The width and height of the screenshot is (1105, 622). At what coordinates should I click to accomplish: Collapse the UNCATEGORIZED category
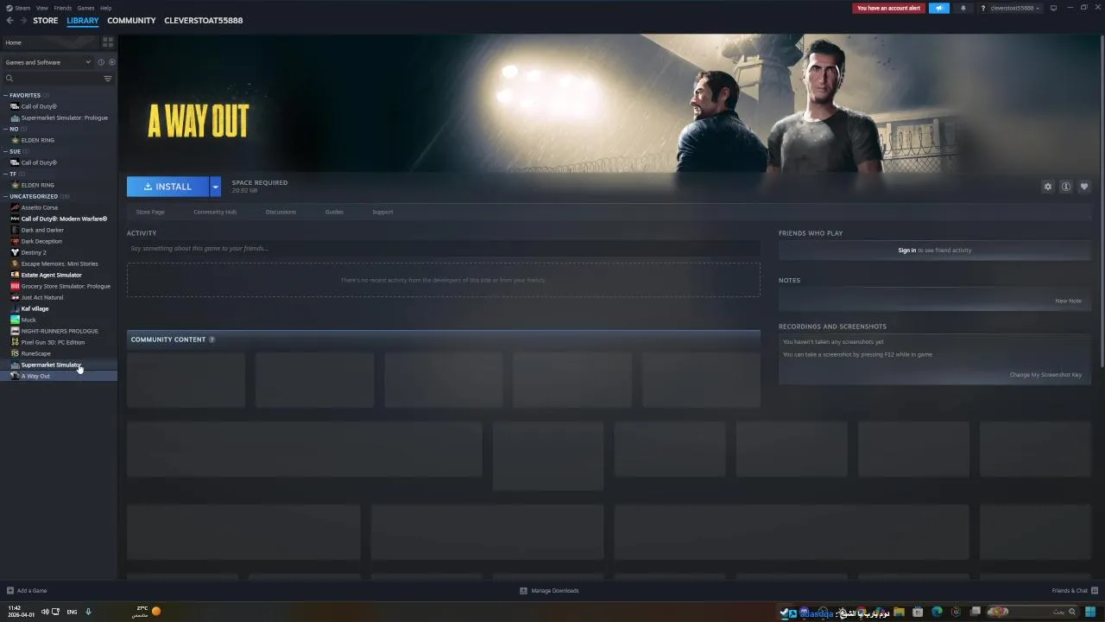coord(5,196)
